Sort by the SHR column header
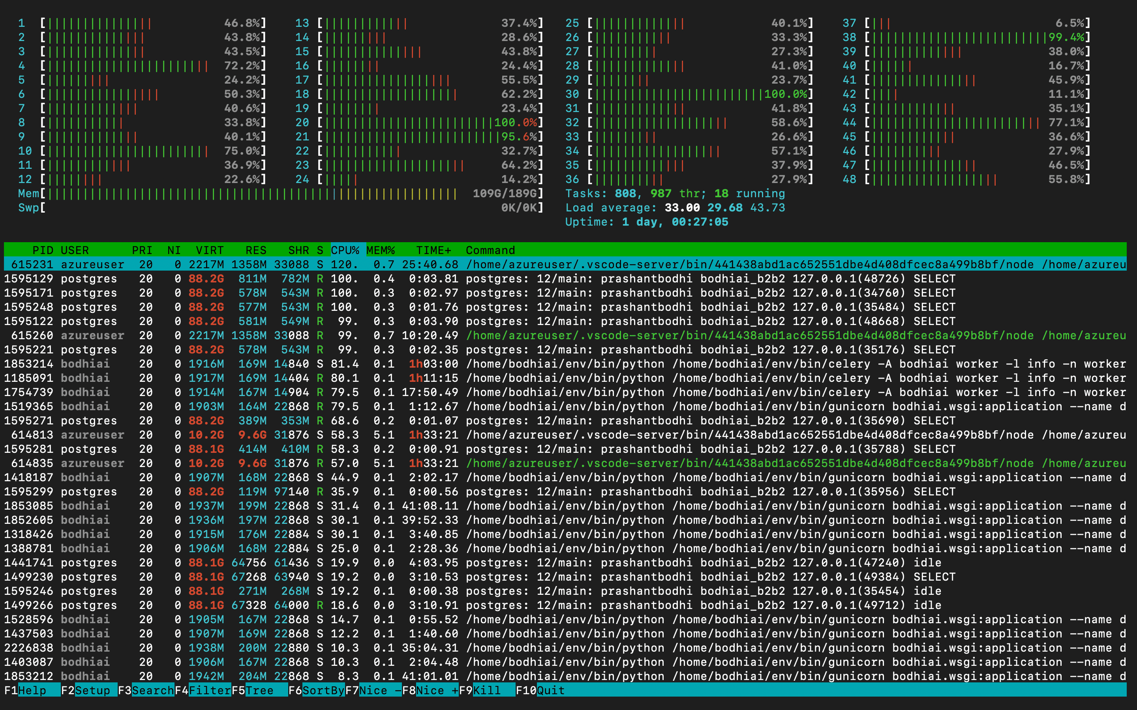 coord(299,250)
